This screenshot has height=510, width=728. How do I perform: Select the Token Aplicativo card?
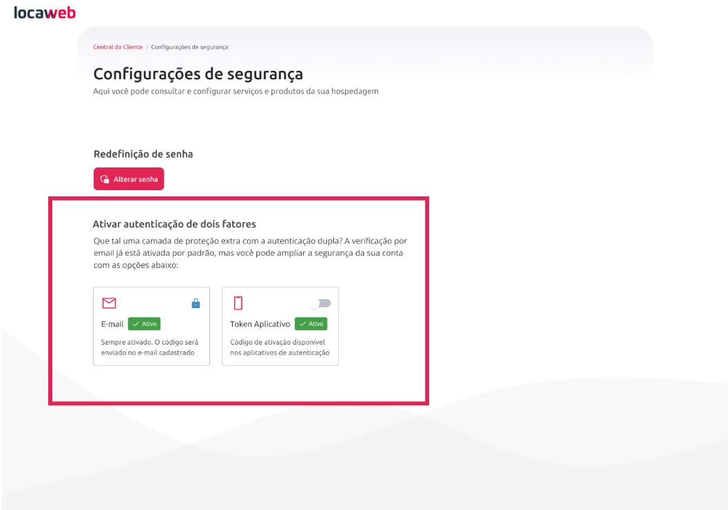[280, 325]
